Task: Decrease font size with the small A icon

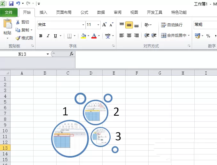Action: click(x=112, y=25)
